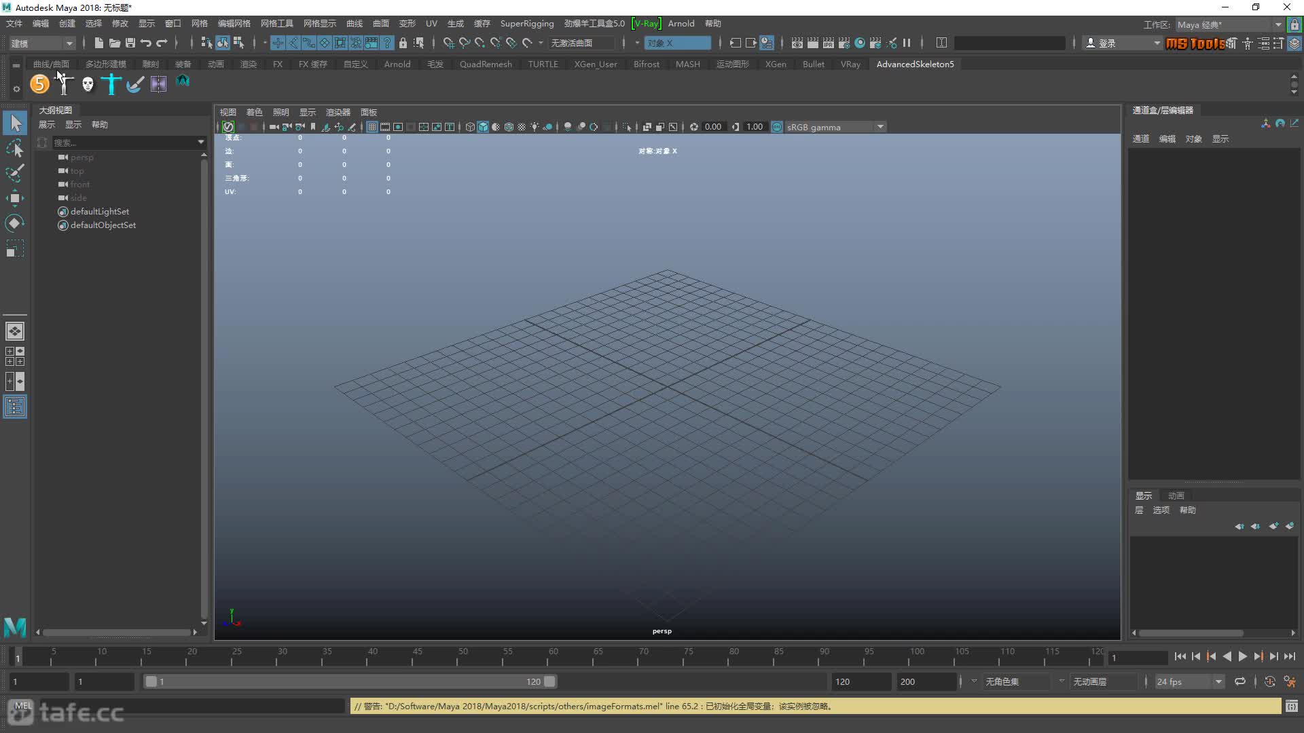Click the cyan T-pose figure shelf icon
This screenshot has width=1304, height=733.
click(111, 84)
